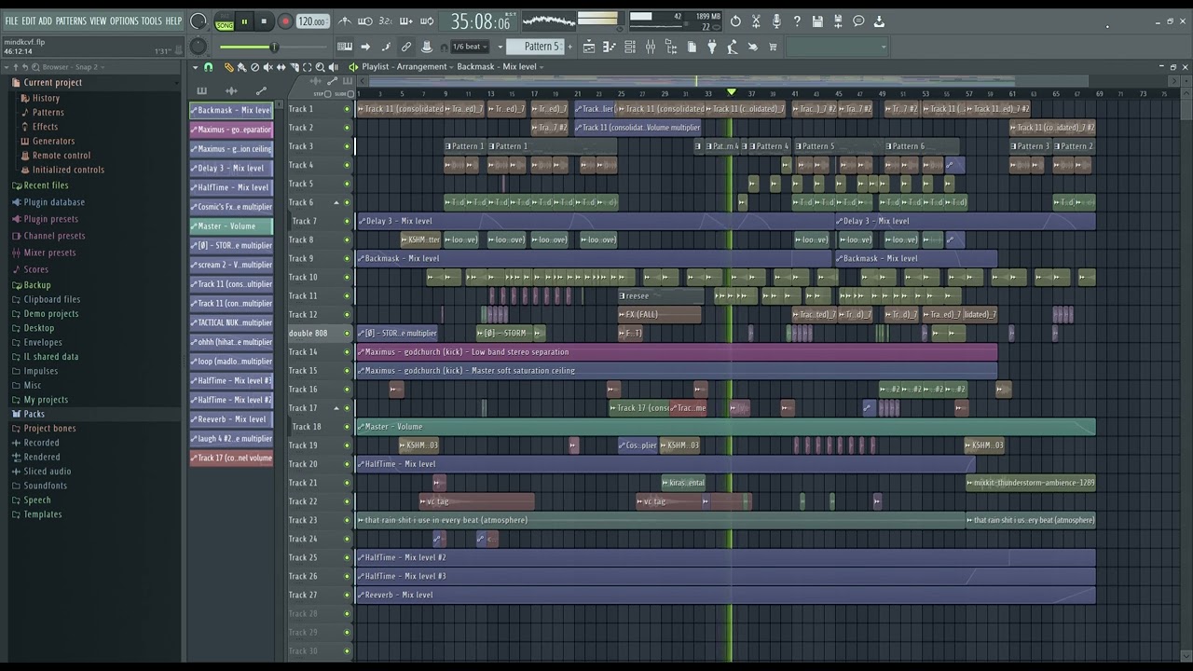Screen dimensions: 1193x671
Task: Open the TOOLS menu
Action: (151, 21)
